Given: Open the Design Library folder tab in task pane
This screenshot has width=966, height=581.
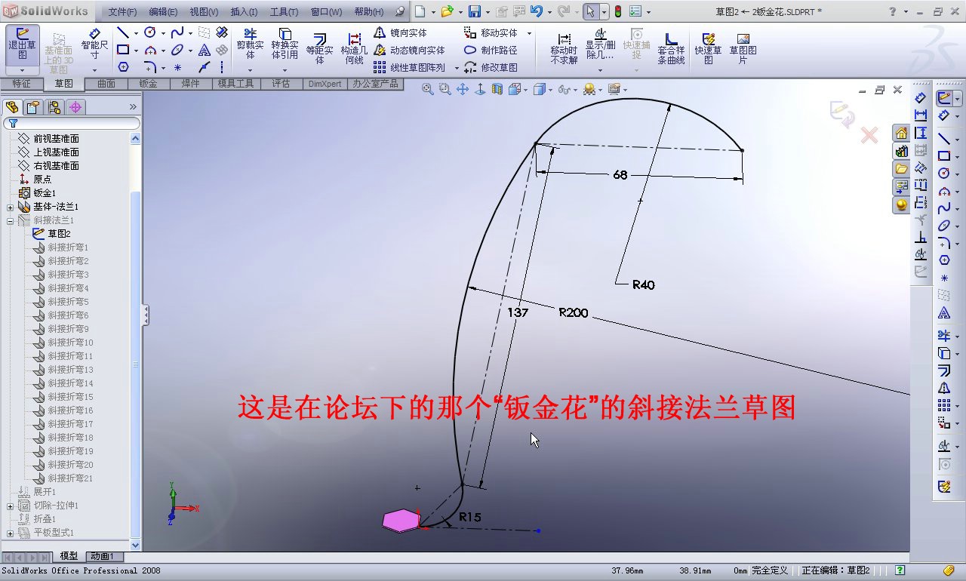Looking at the screenshot, I should point(901,168).
